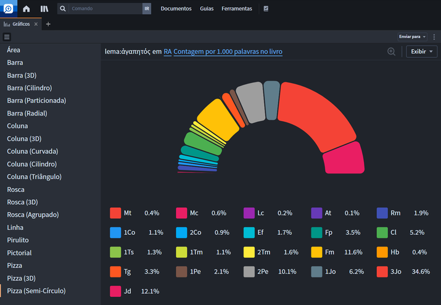
Task: Select Coluna (Curvada) chart type
Action: pos(32,151)
